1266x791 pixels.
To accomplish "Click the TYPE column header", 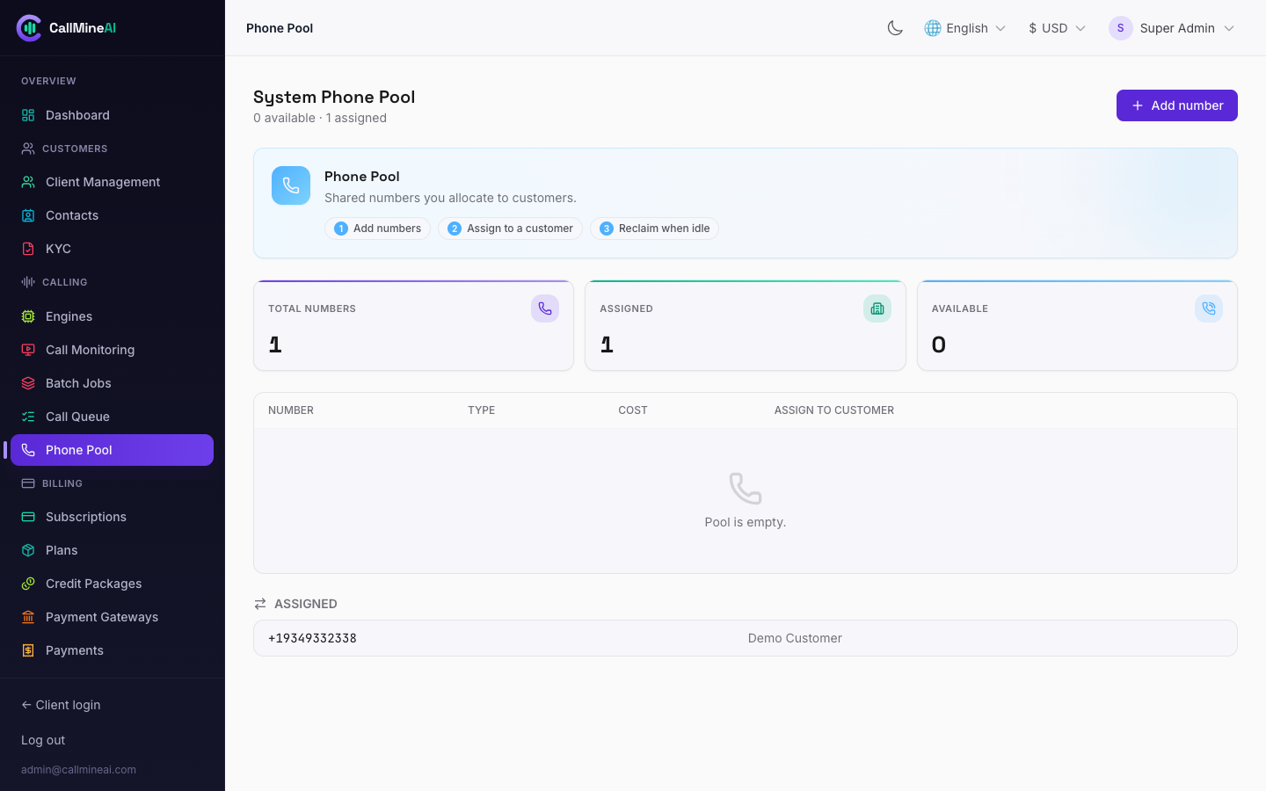I will click(x=482, y=410).
